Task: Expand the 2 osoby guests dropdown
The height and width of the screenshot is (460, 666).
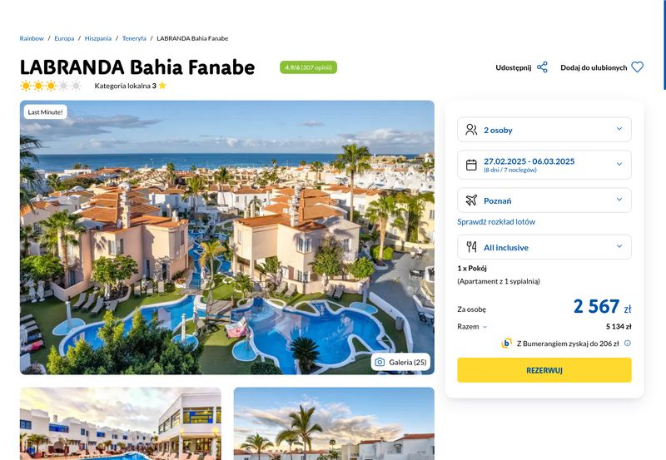Action: point(544,130)
